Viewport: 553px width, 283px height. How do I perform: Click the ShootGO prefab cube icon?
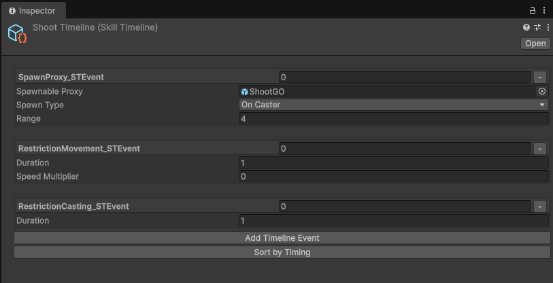click(244, 92)
